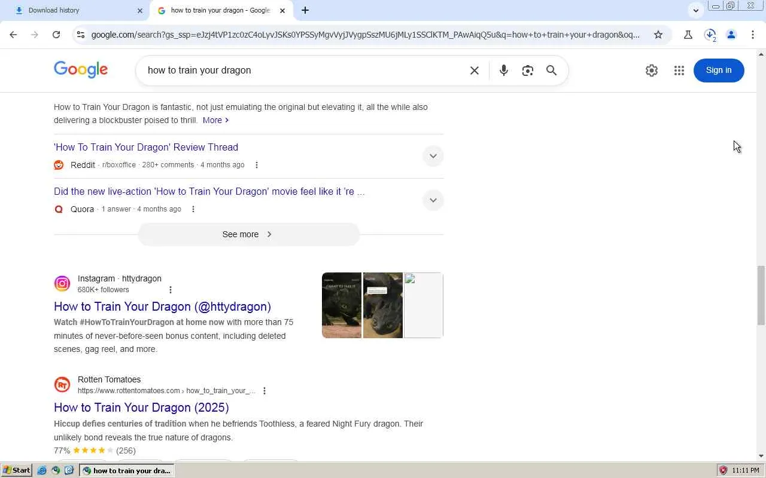Open the tab search dropdown
The image size is (766, 478).
pos(695,10)
